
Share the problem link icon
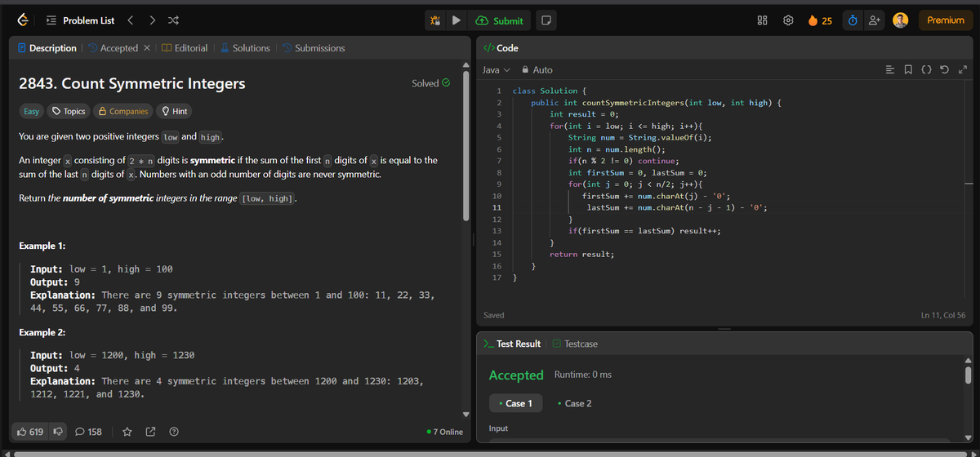(151, 432)
